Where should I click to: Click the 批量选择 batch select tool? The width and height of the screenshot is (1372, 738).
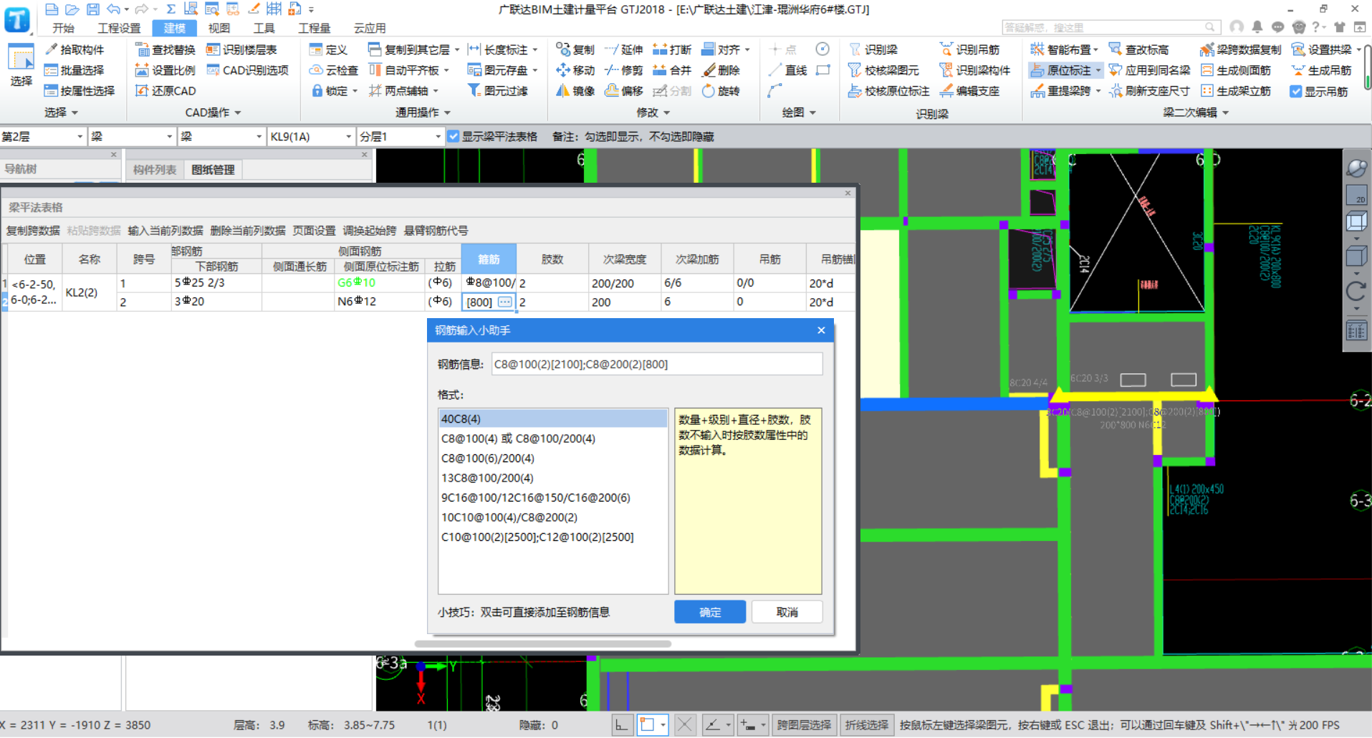tap(75, 70)
